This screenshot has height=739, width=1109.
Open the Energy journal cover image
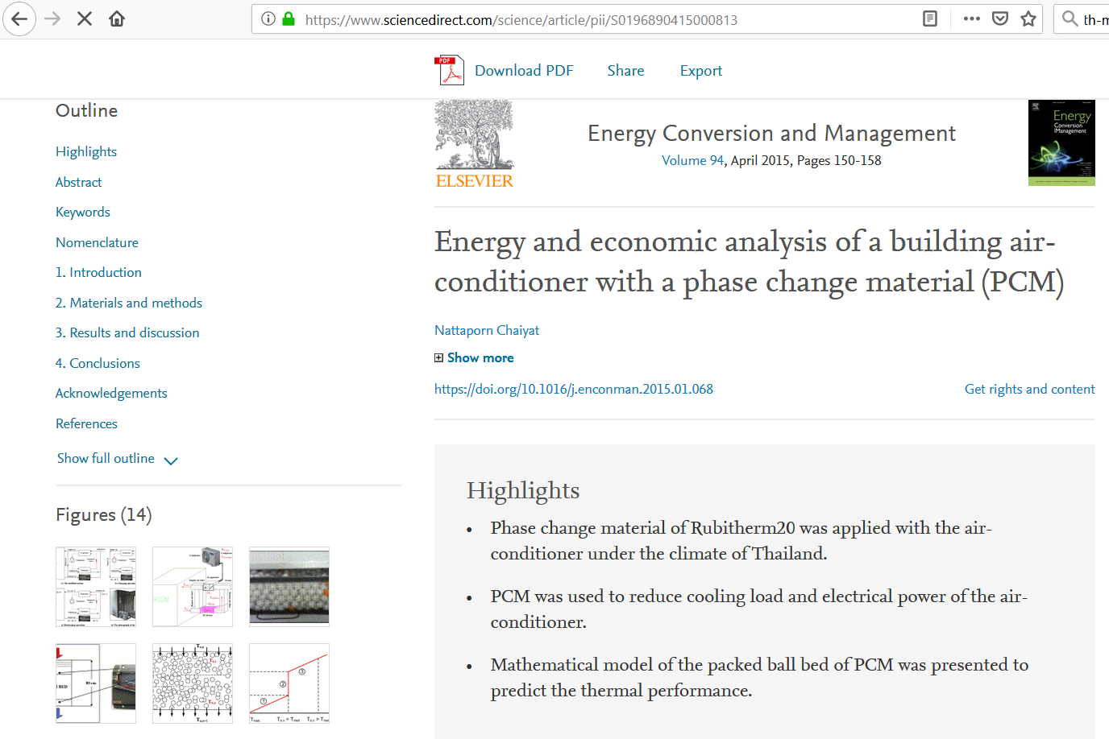[1061, 142]
